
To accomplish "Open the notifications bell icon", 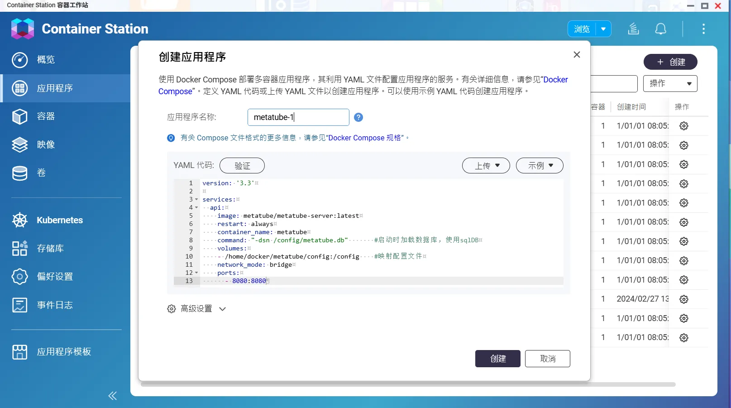I will click(661, 29).
